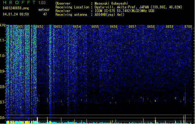Click the Receiver field label
Image resolution: width=195 pixels, height=124 pixels.
click(x=63, y=11)
